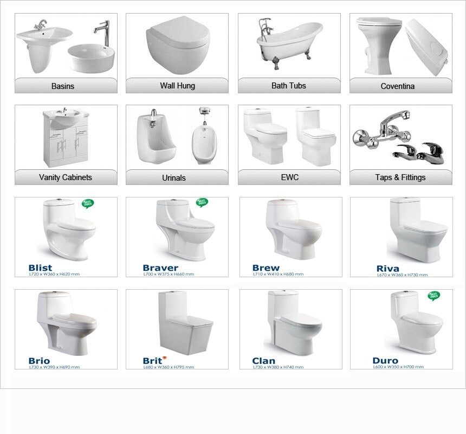View the Brit square toilet product
Image resolution: width=466 pixels, height=434 pixels.
point(177,329)
